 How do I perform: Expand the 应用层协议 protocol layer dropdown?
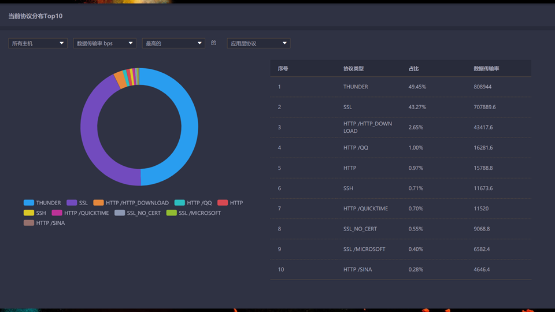[258, 43]
